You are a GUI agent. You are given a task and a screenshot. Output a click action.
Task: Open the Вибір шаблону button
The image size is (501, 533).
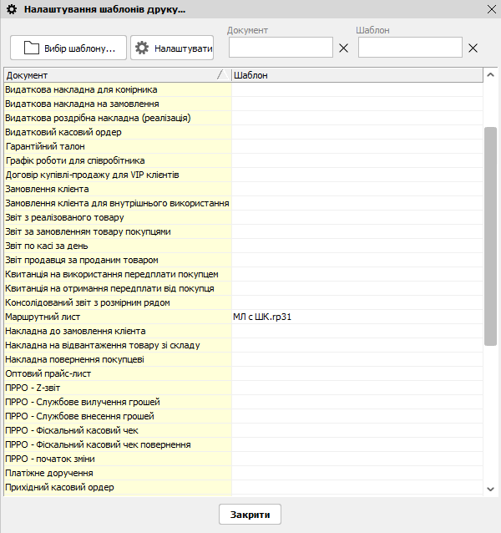[x=68, y=48]
